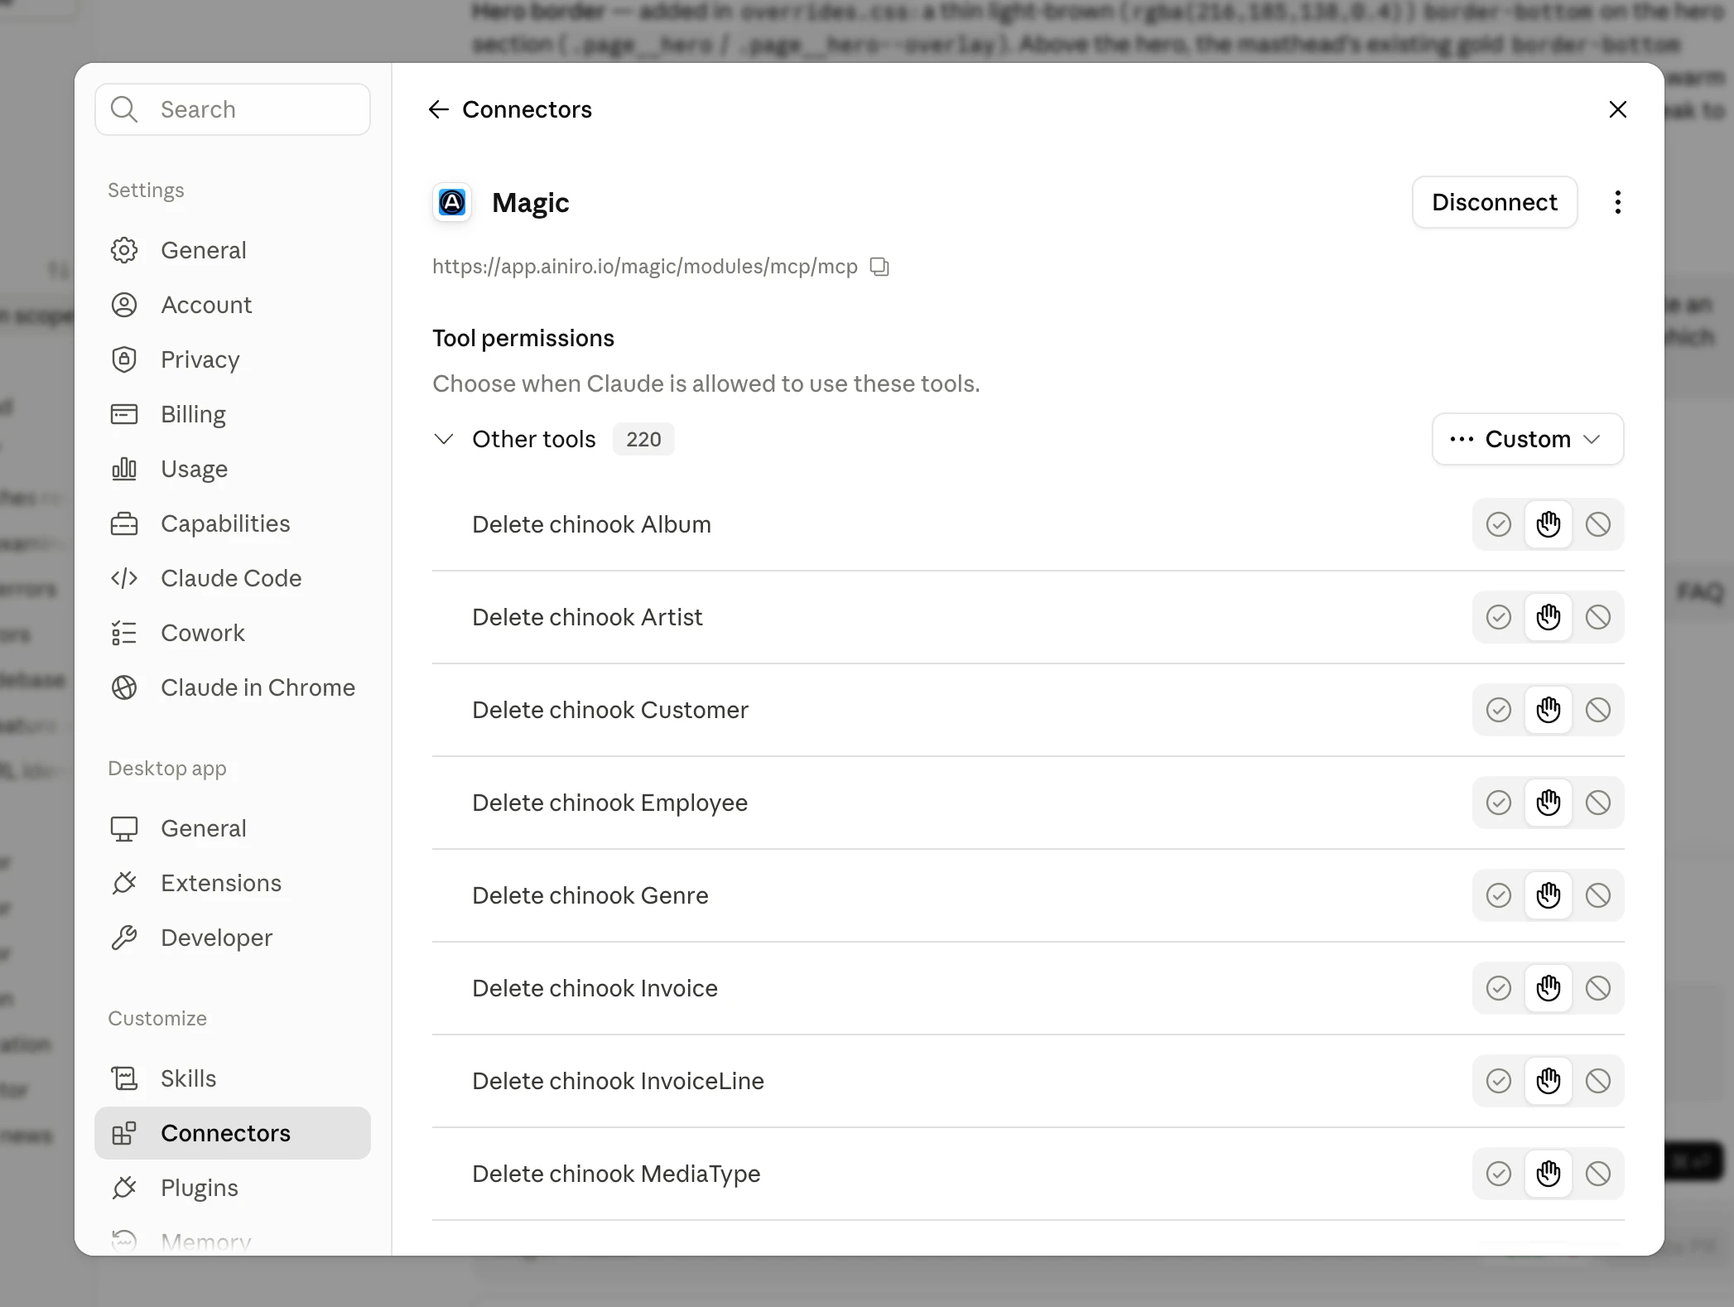Open Account settings
The width and height of the screenshot is (1734, 1307).
pos(232,305)
